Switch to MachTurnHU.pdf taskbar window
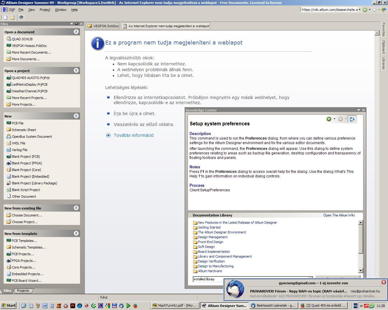 click(176, 305)
